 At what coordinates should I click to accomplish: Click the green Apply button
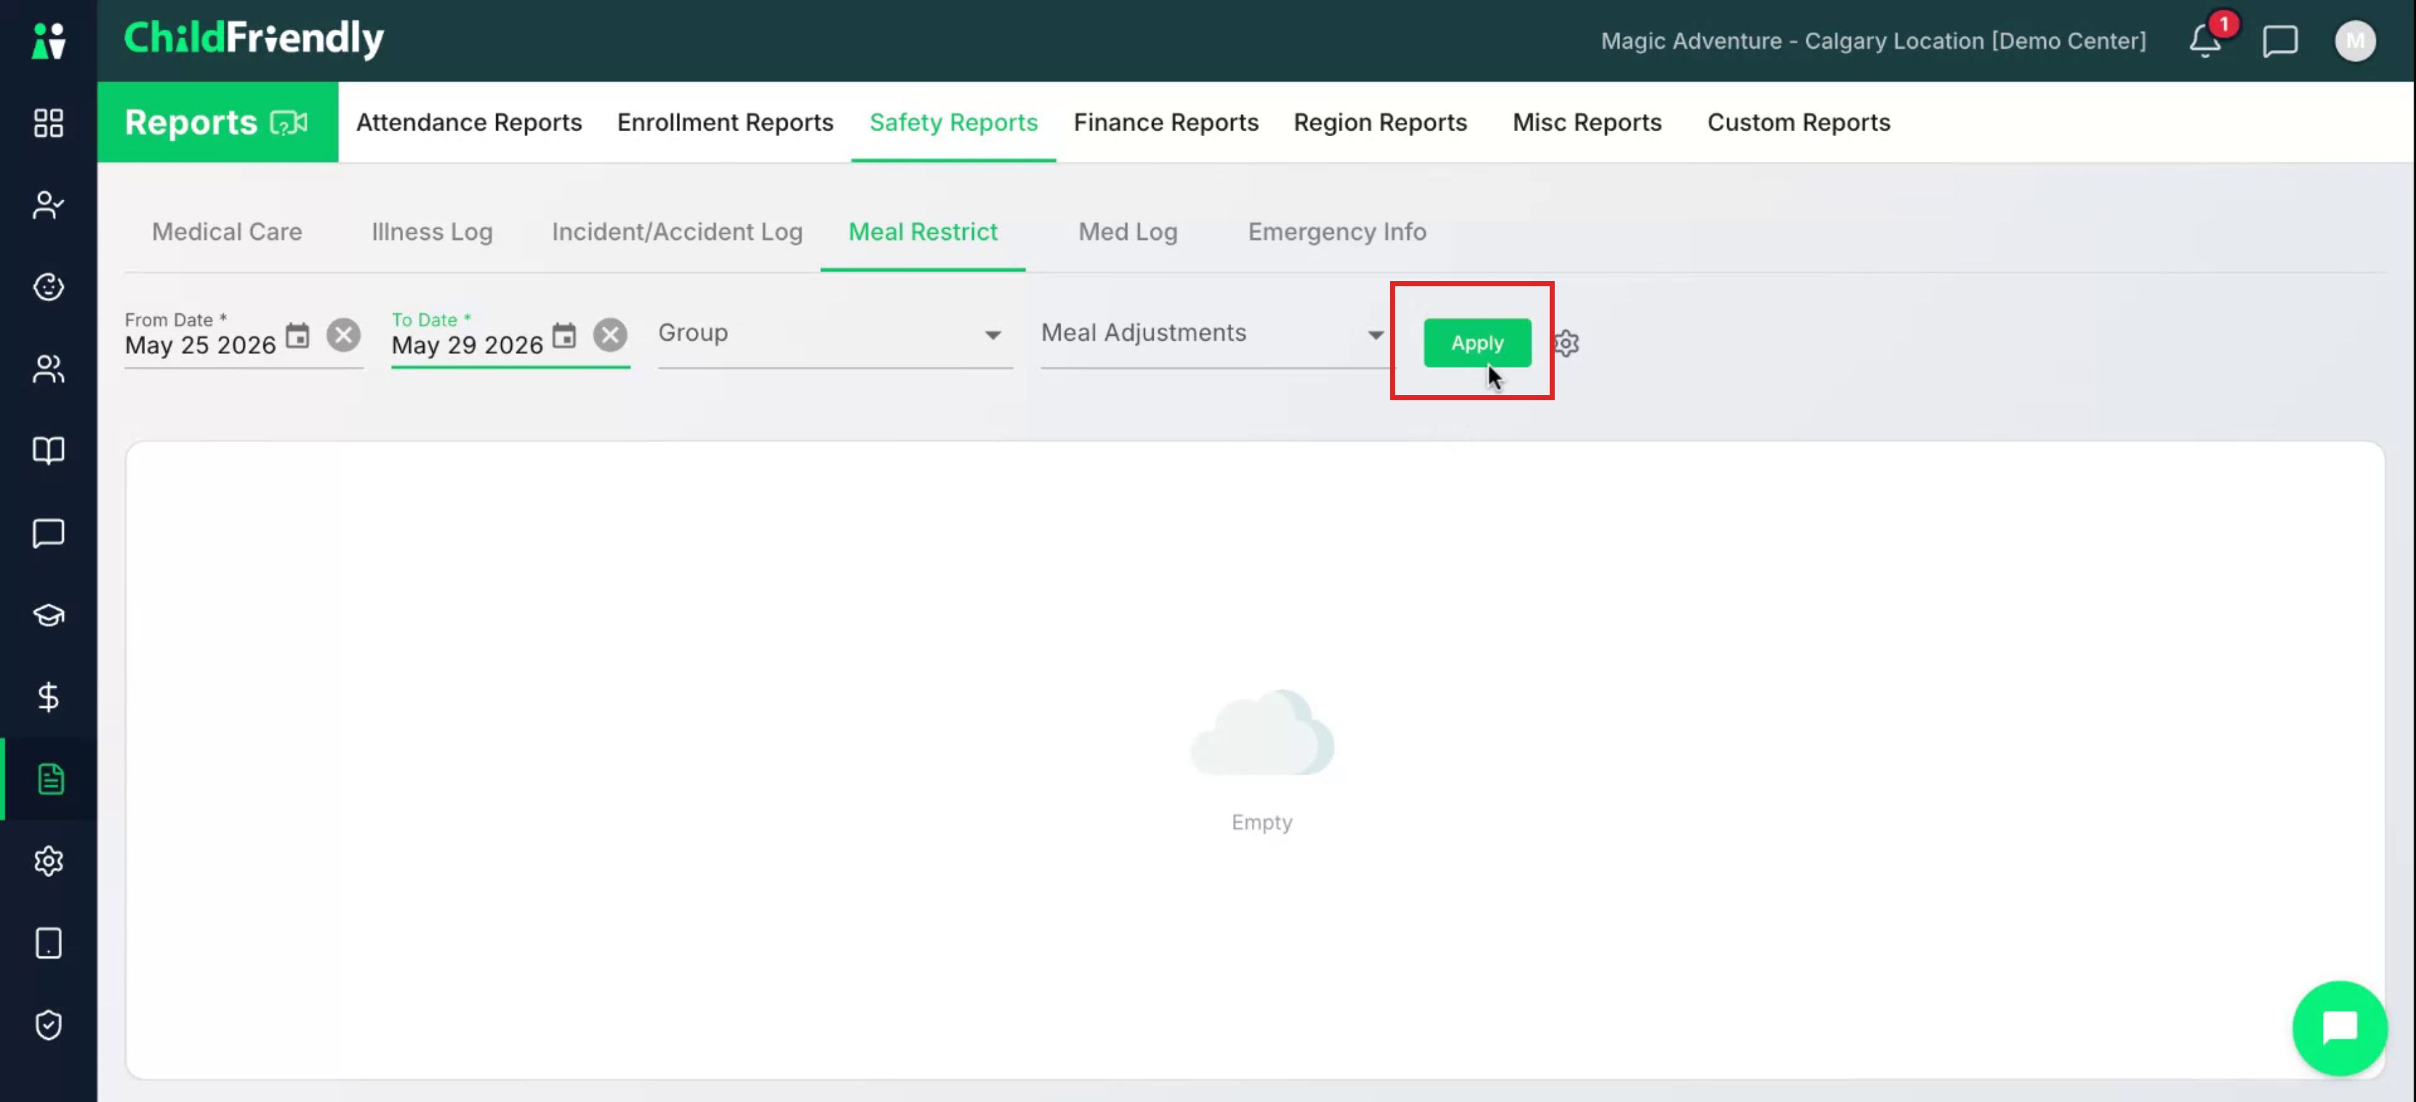(1477, 343)
